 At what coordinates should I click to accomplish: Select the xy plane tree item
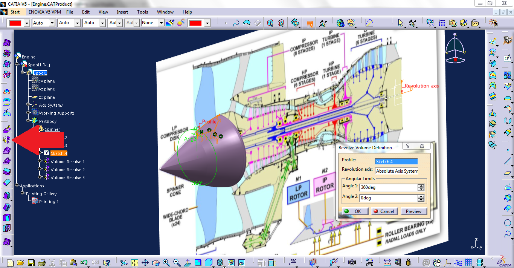point(47,81)
